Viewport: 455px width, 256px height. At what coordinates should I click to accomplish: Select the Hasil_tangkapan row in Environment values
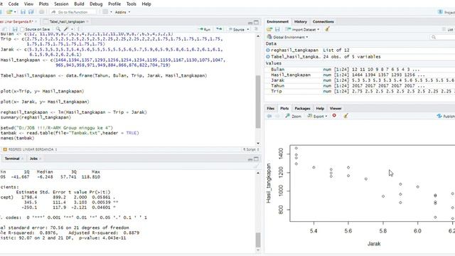360,75
